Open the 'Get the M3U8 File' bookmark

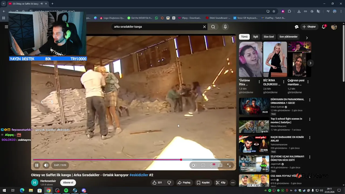pos(140,18)
